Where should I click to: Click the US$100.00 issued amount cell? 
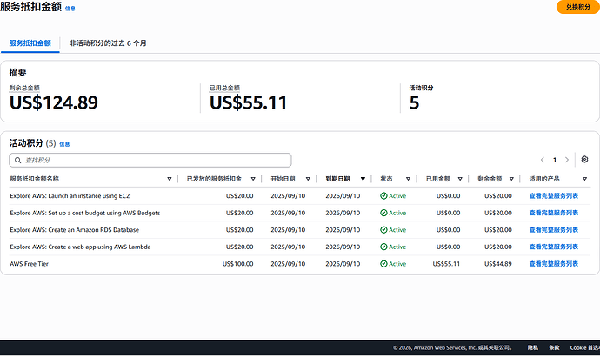point(237,264)
